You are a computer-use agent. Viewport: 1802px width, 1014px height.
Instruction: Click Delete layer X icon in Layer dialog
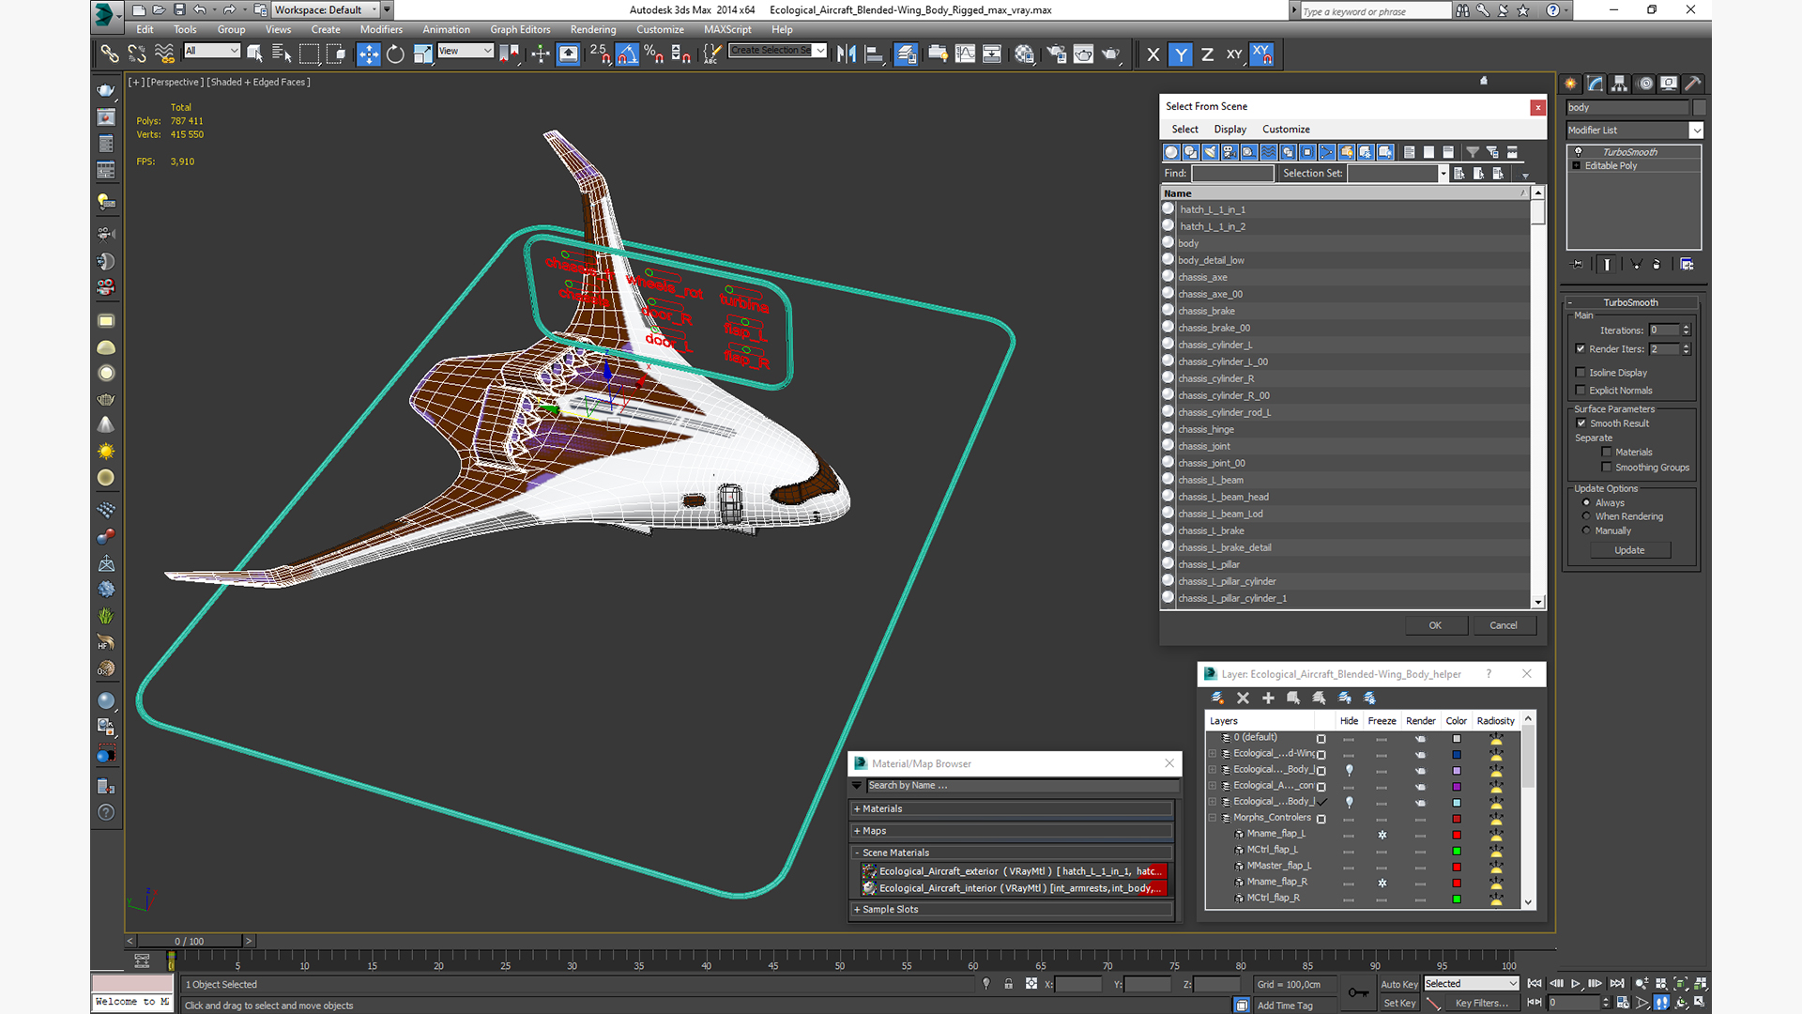1243,698
